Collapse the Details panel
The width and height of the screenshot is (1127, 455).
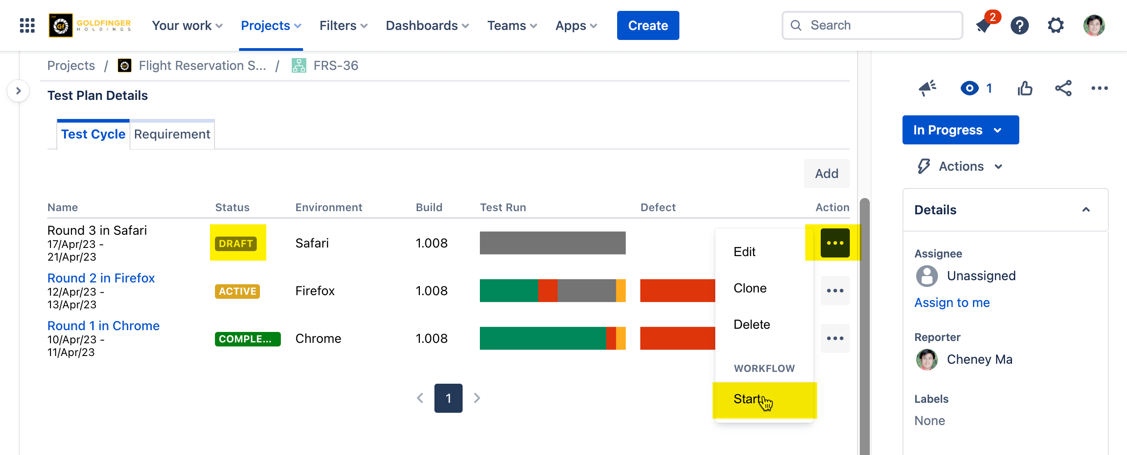point(1086,210)
